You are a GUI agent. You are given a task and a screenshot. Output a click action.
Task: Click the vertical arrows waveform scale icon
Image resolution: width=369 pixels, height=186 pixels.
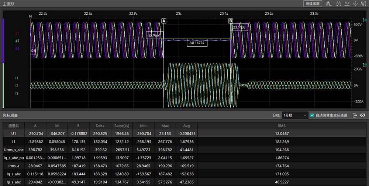click(x=355, y=4)
